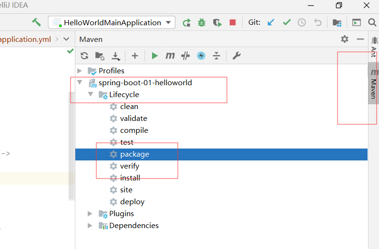Click the Build Project hammer icon
379x249 pixels.
37,22
